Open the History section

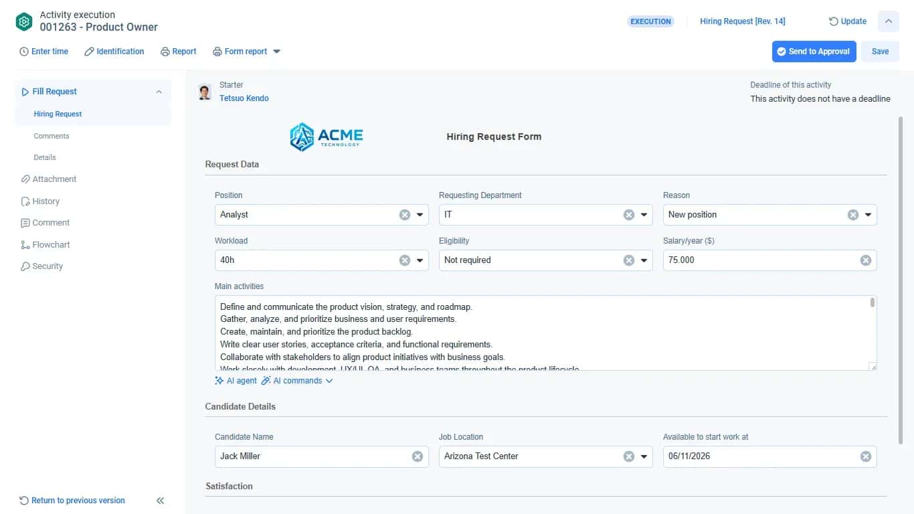pyautogui.click(x=40, y=201)
